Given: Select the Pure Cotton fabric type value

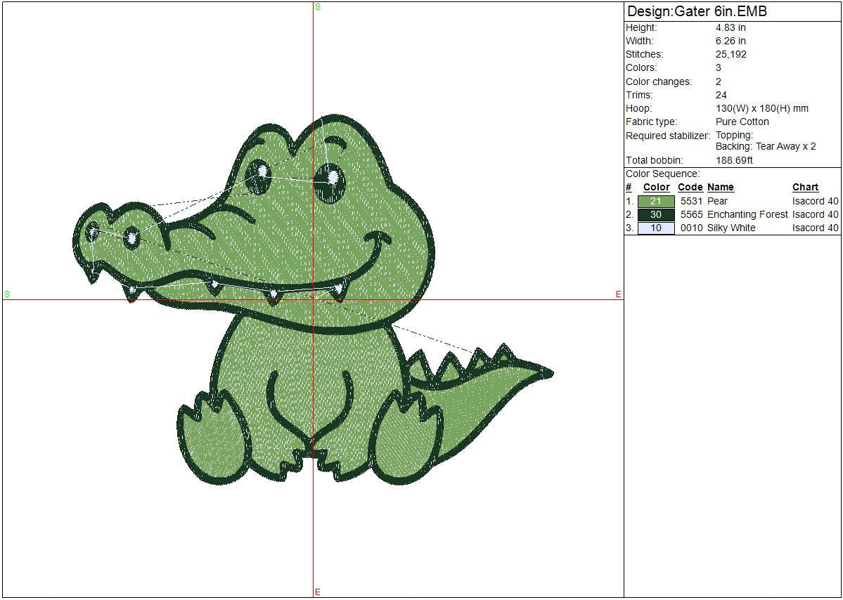Looking at the screenshot, I should tap(742, 122).
